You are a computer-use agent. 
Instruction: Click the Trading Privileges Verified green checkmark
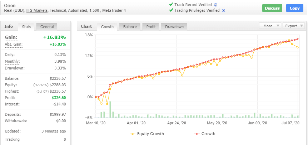click(171, 10)
